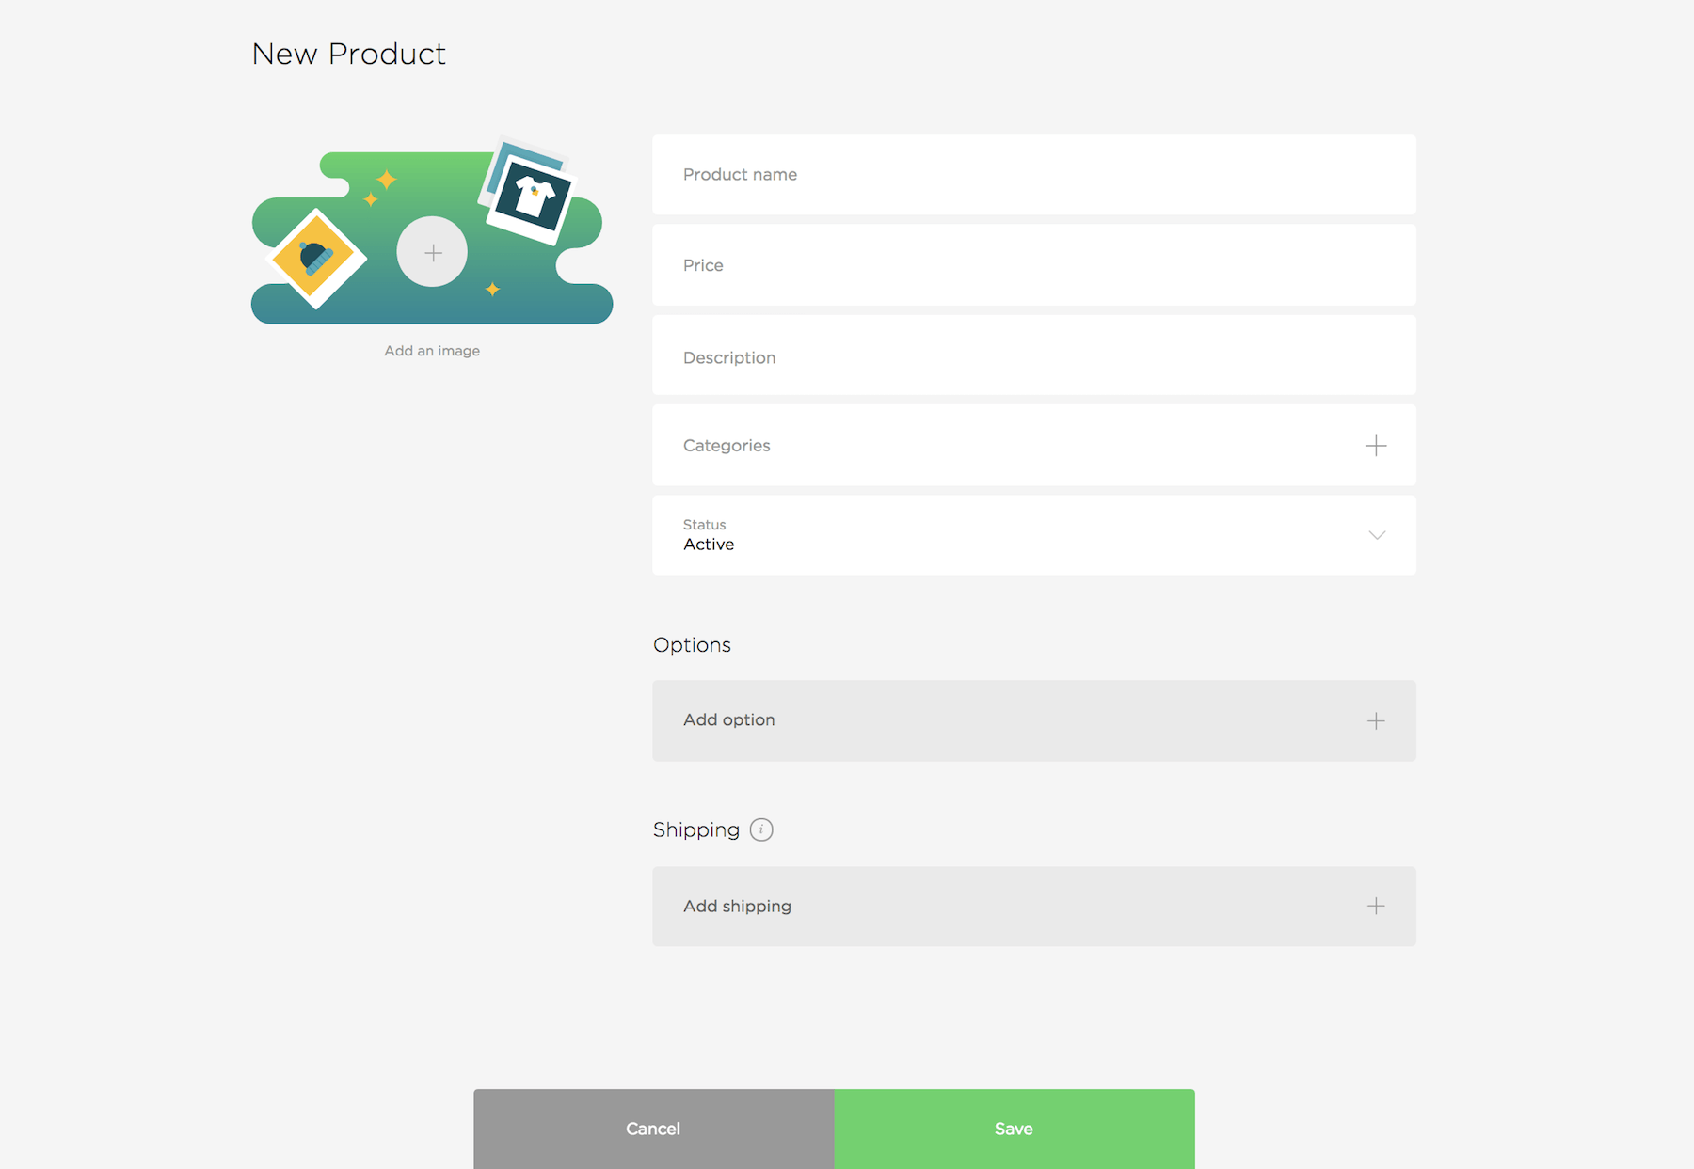Click the beanie hat diamond illustration
The width and height of the screenshot is (1694, 1169).
click(314, 257)
